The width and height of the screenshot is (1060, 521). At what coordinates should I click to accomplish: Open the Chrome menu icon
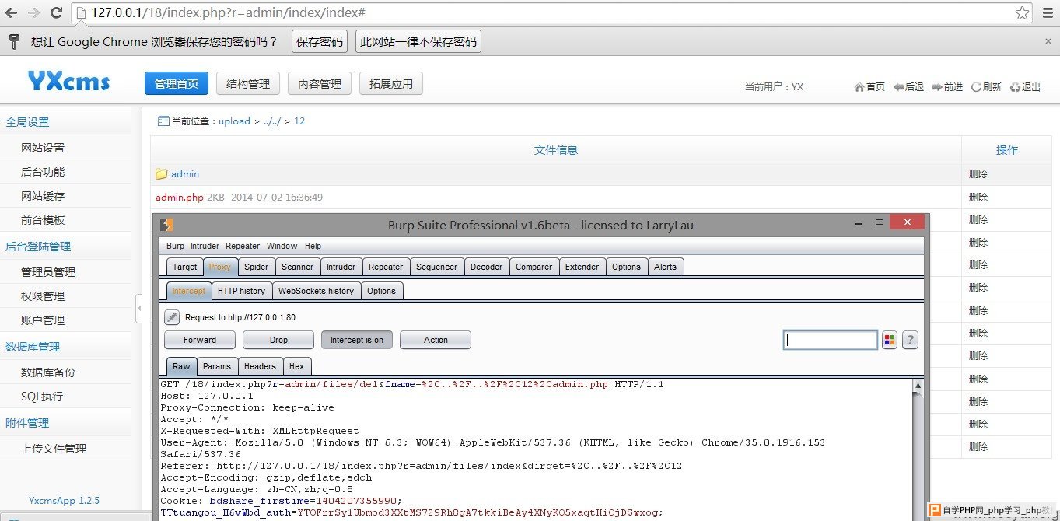(x=1047, y=12)
